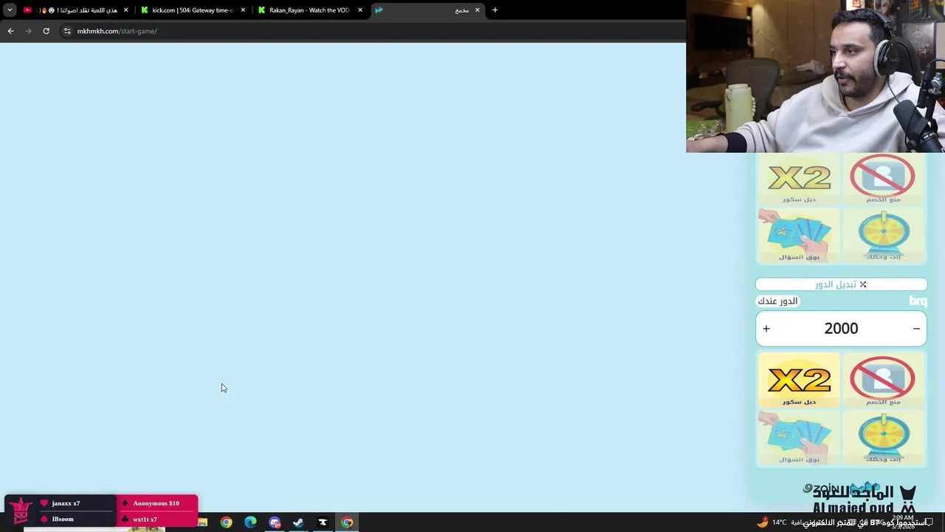Open Steam from the taskbar

click(x=298, y=522)
